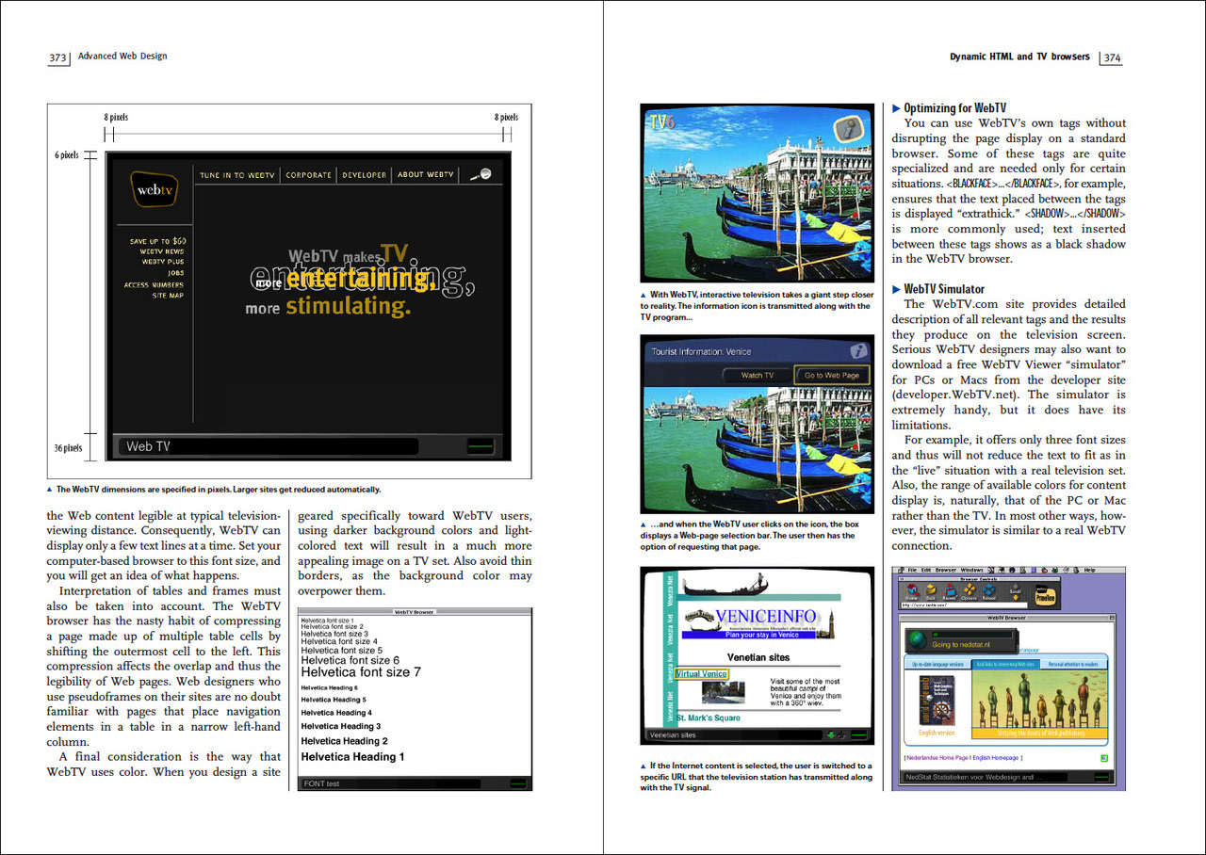The width and height of the screenshot is (1206, 855).
Task: Select 'TUNE IN TO WEBTV' navigation item
Action: tap(236, 175)
